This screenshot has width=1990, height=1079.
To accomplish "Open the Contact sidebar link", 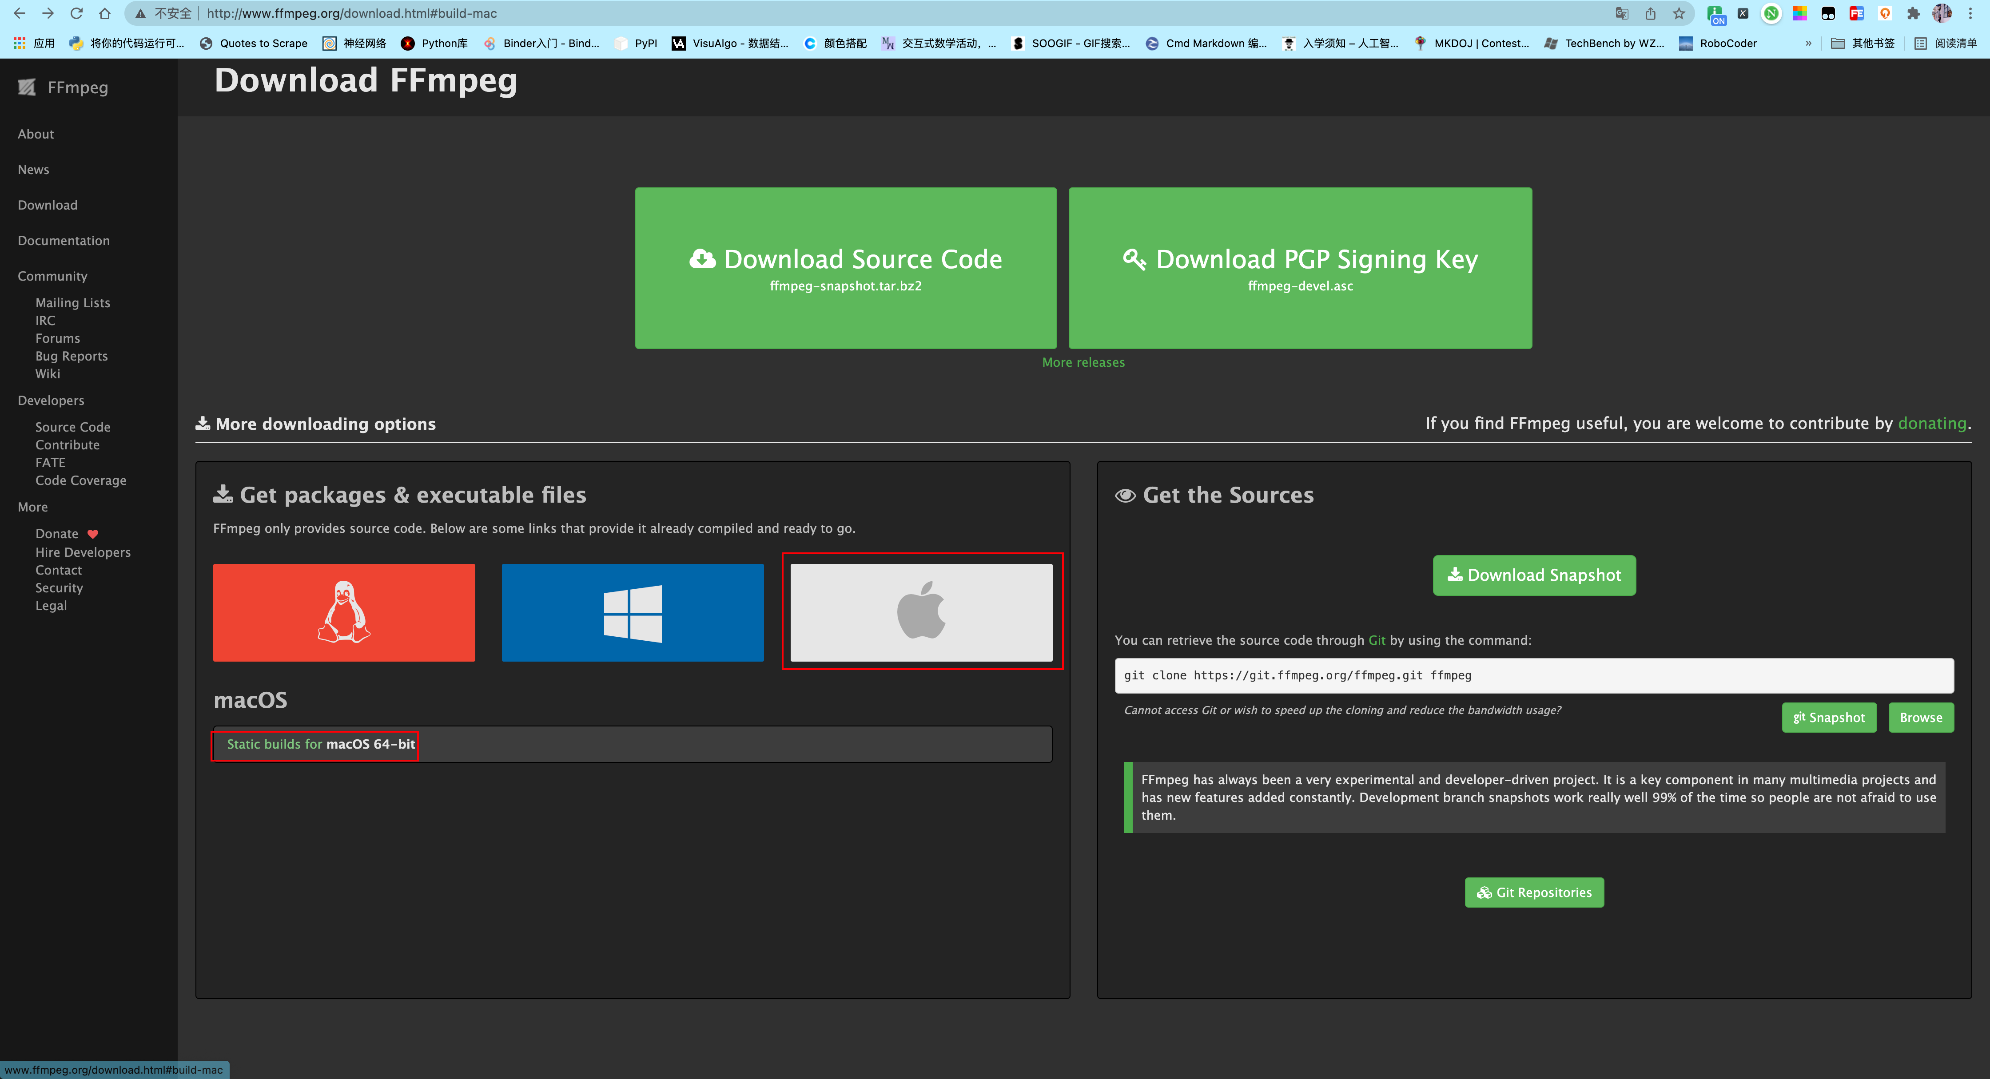I will coord(58,570).
